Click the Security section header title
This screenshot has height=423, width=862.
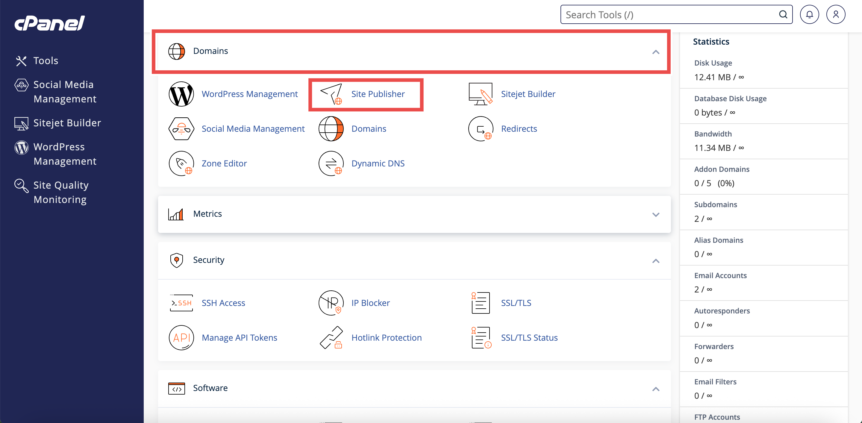(x=208, y=260)
